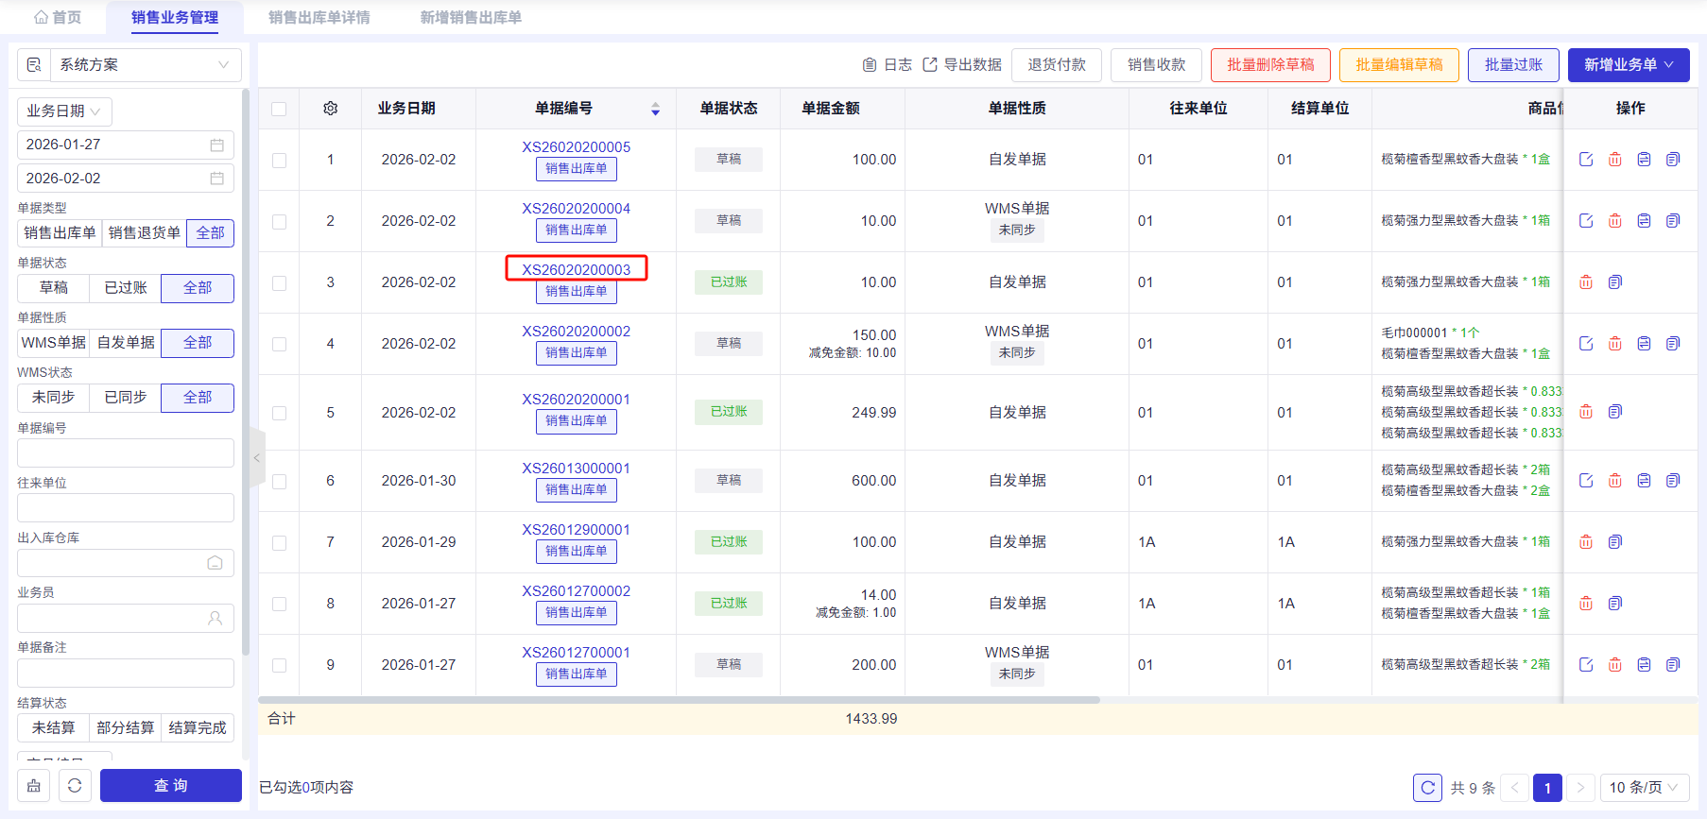
Task: Check the row for XS26013000001
Action: (x=279, y=482)
